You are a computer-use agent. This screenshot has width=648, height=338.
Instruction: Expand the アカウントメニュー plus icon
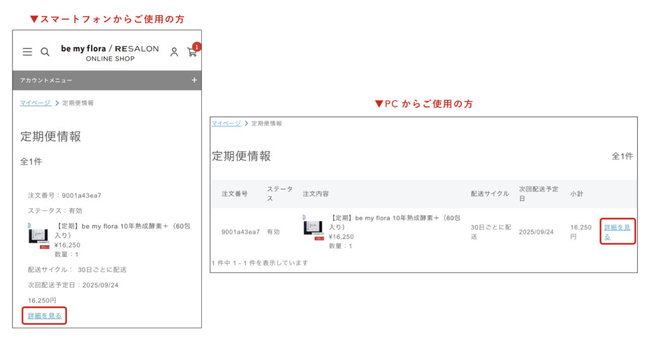tap(194, 80)
